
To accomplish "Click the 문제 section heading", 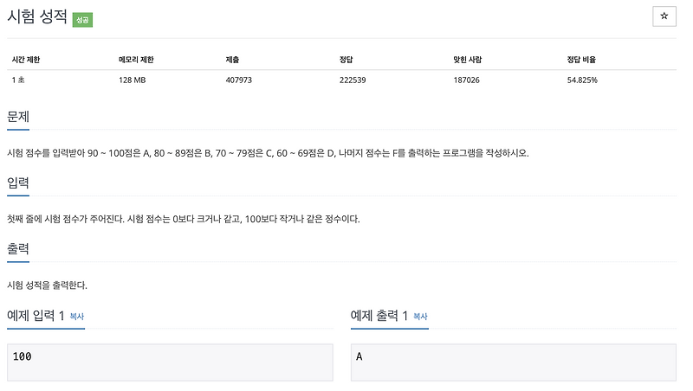I will [18, 117].
